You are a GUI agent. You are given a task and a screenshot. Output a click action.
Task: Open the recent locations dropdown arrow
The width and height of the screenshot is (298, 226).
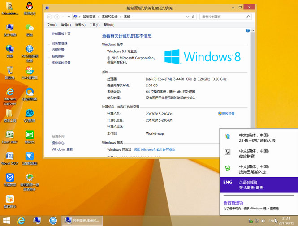coord(63,17)
